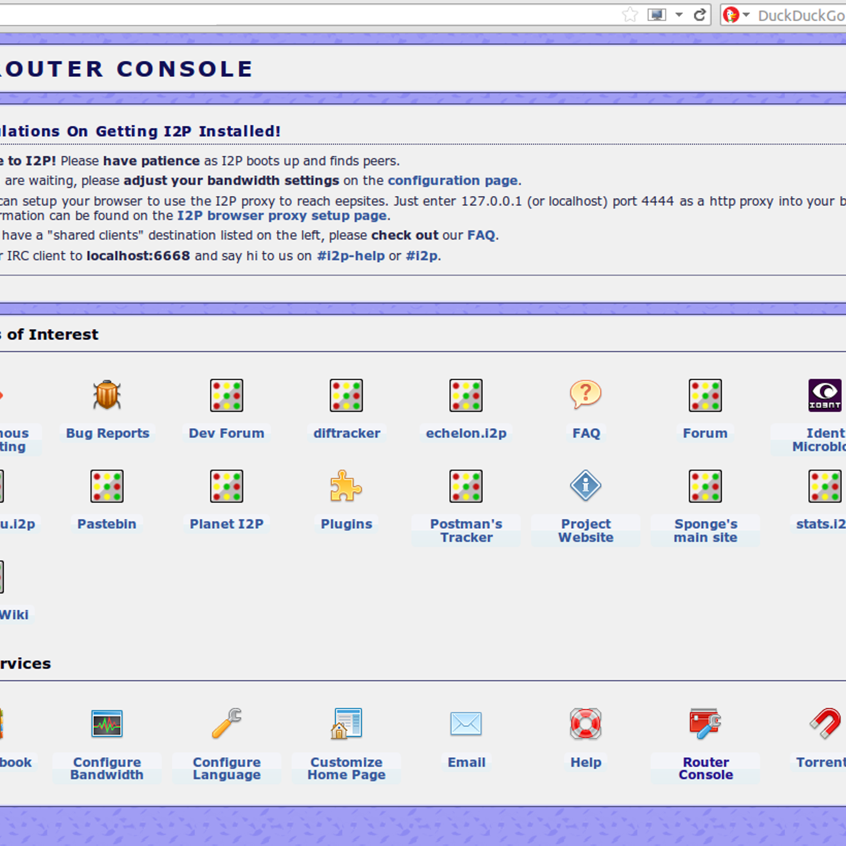Open the stats.i2p icon
Viewport: 846px width, 846px height.
tap(825, 486)
